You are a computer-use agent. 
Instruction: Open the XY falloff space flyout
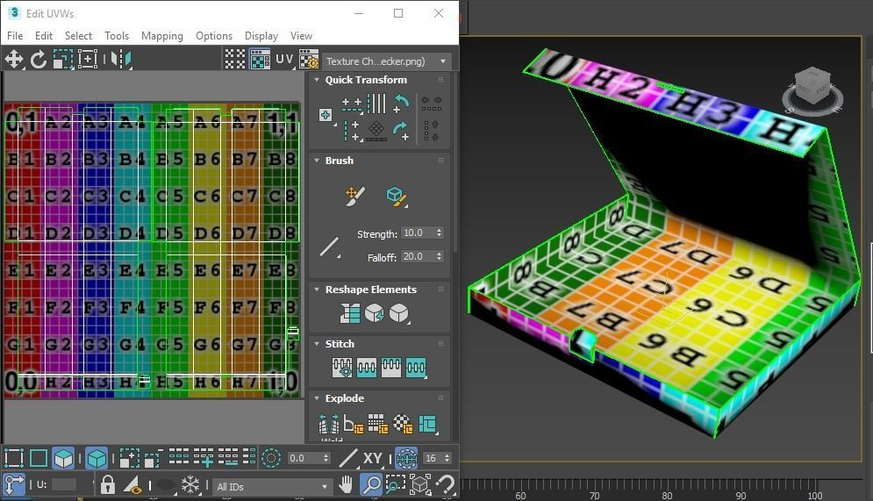coord(373,458)
